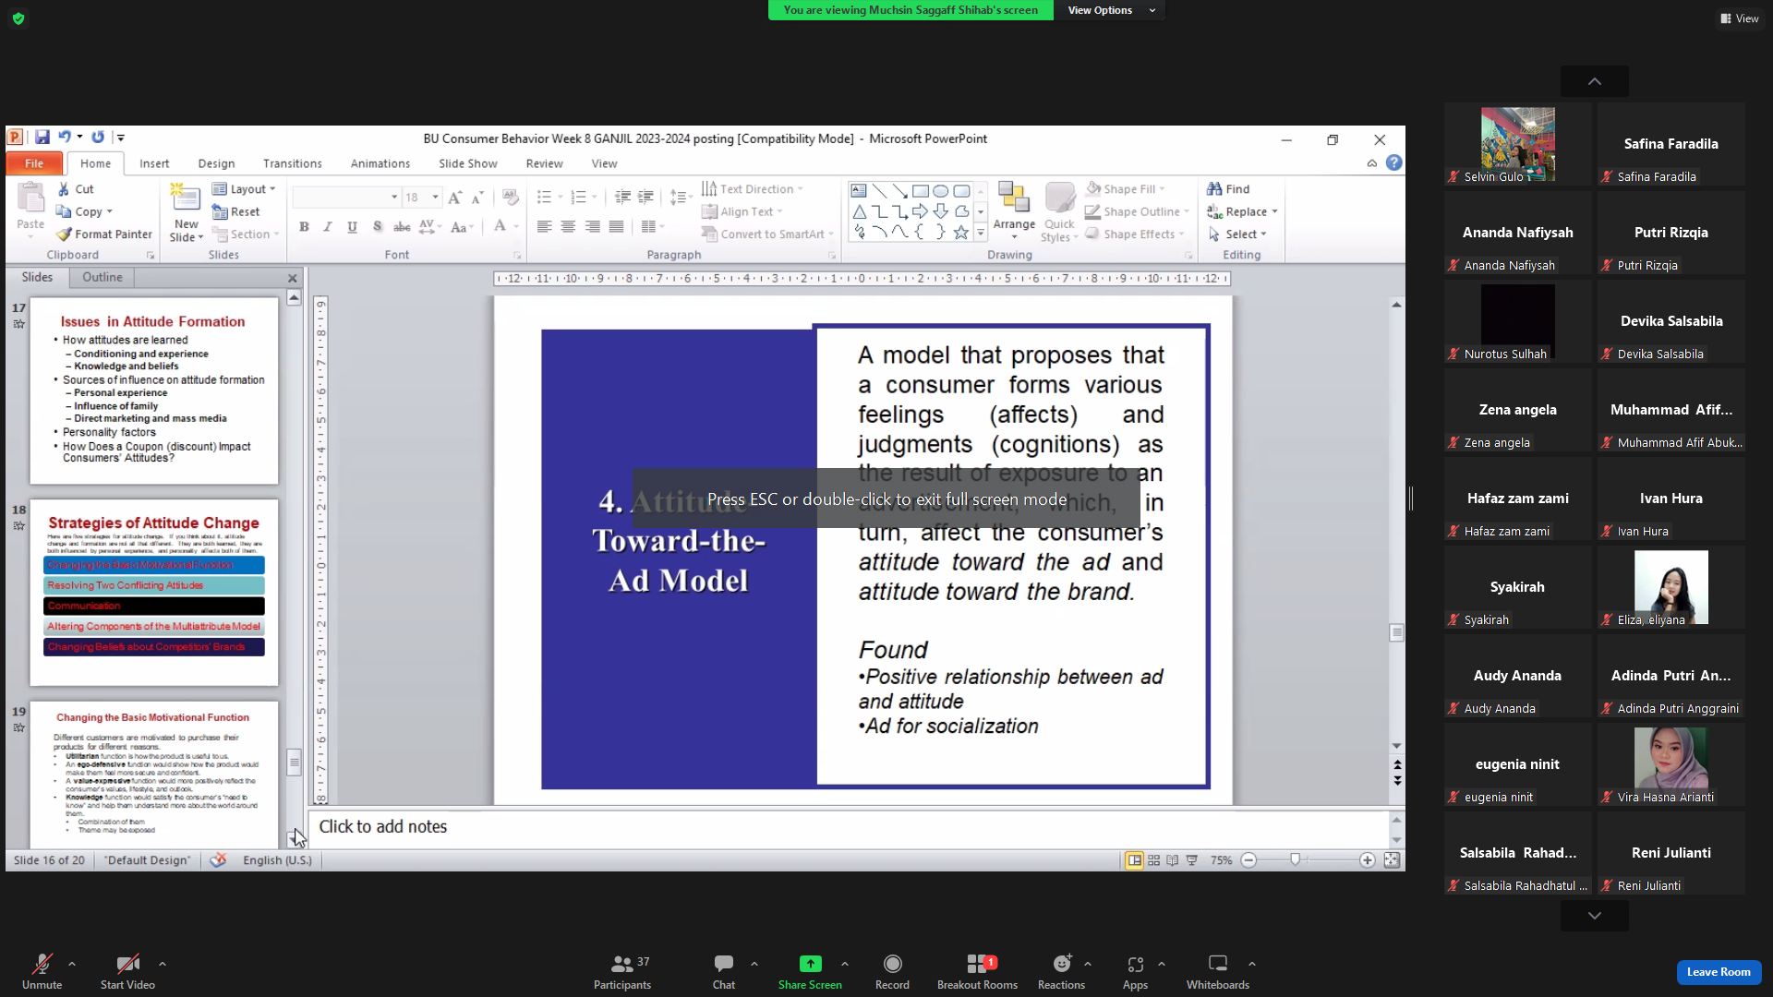This screenshot has width=1773, height=997.
Task: Click Convert to SmartArt
Action: pyautogui.click(x=767, y=234)
